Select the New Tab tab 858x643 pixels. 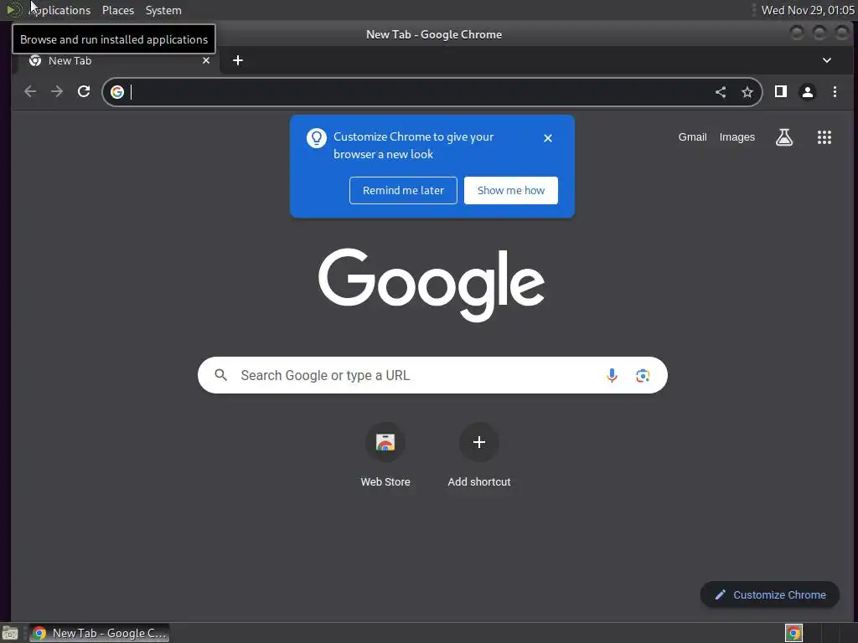tap(119, 60)
